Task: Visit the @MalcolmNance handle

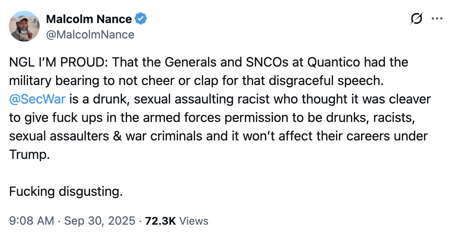Action: [90, 35]
